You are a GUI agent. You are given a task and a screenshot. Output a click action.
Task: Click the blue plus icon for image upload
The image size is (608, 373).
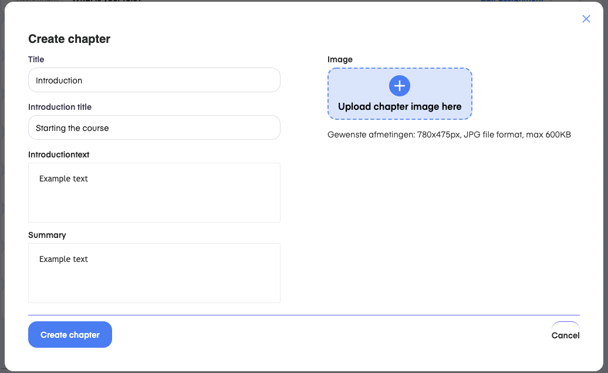point(399,86)
